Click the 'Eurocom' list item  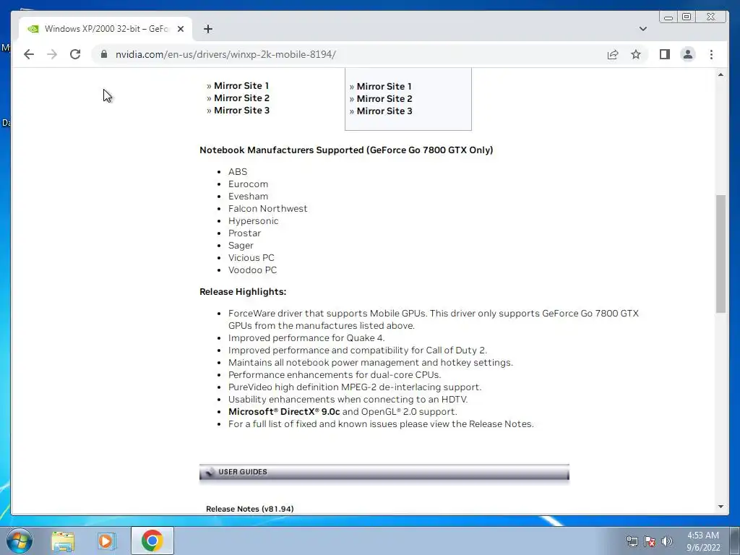[249, 184]
